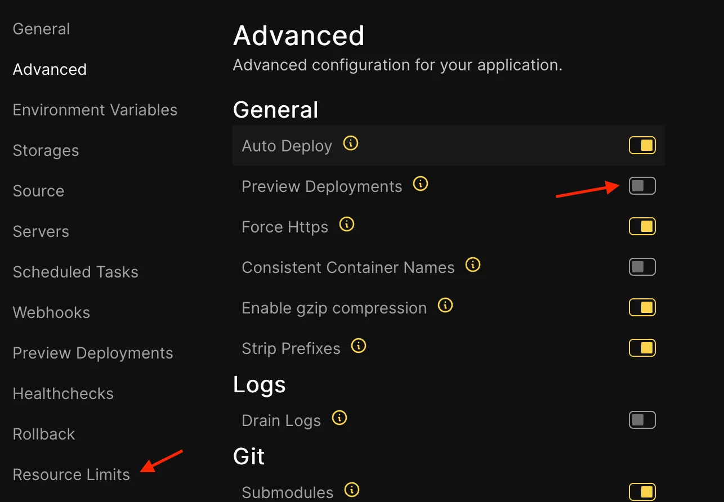
Task: Click the Git section heading
Action: (249, 456)
